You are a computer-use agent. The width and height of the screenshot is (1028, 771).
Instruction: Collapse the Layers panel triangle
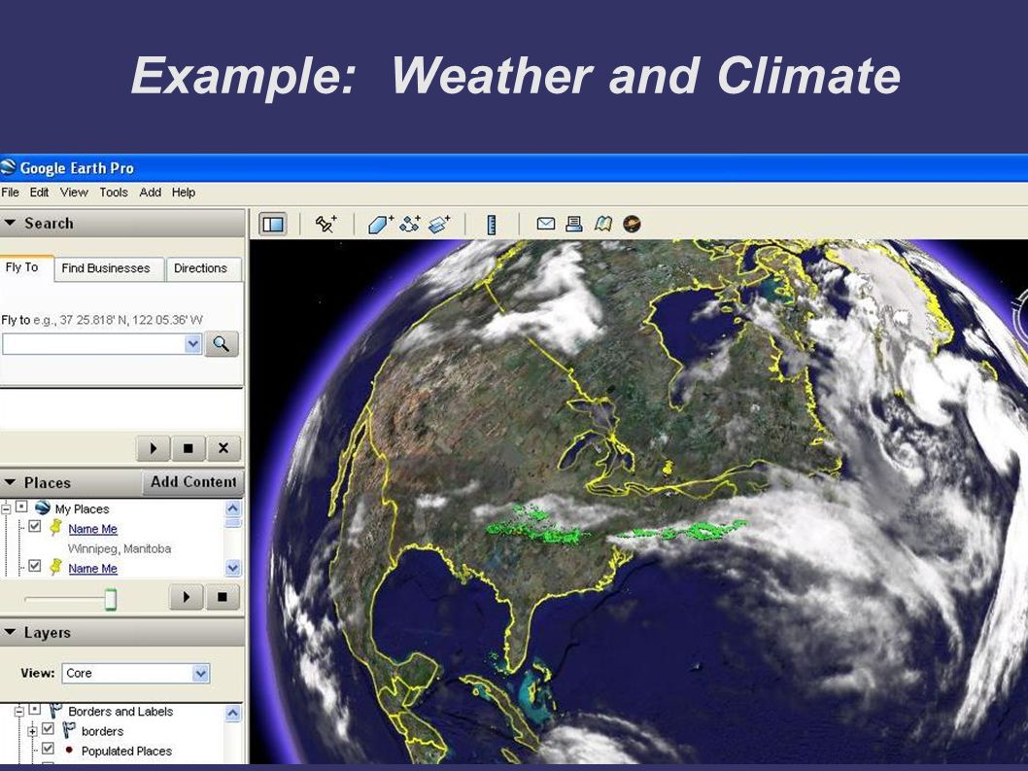(10, 632)
